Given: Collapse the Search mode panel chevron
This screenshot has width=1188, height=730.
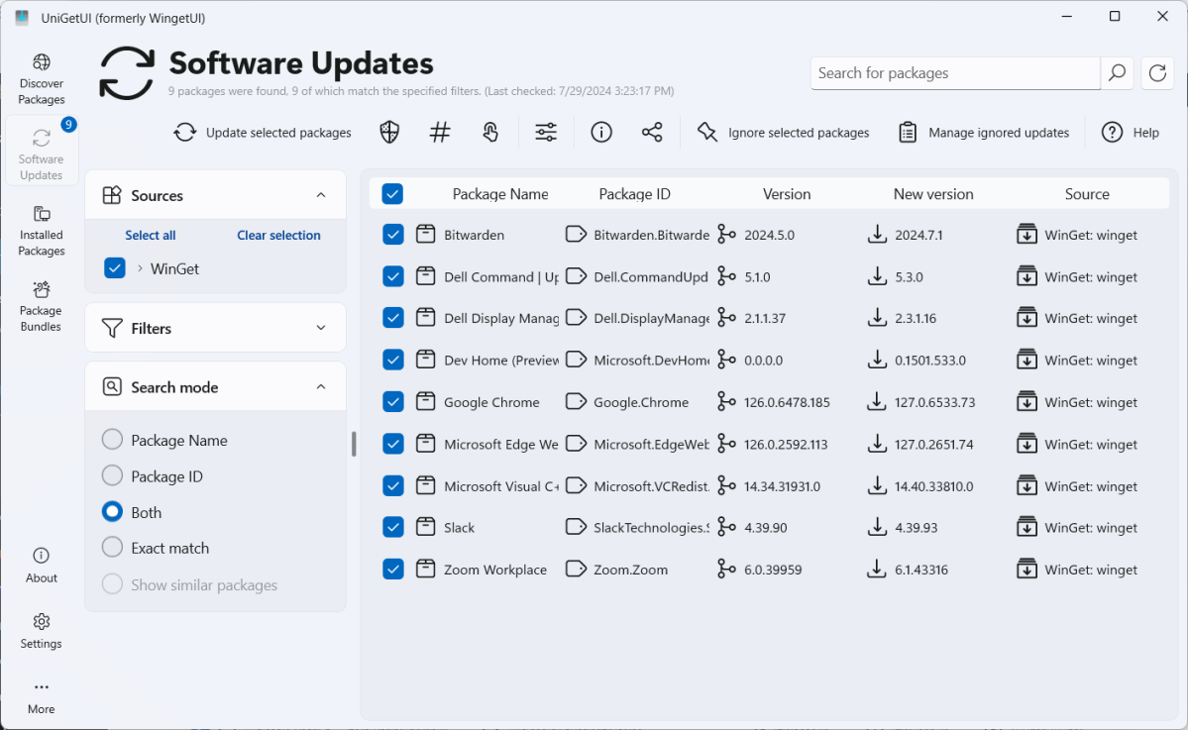Looking at the screenshot, I should 321,387.
